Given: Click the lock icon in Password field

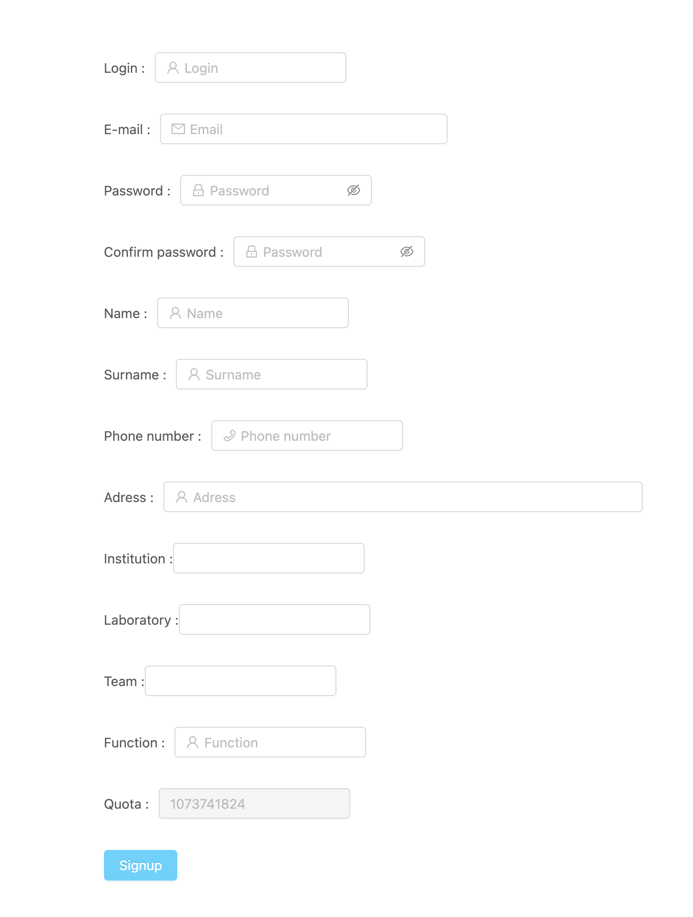Looking at the screenshot, I should (x=198, y=190).
